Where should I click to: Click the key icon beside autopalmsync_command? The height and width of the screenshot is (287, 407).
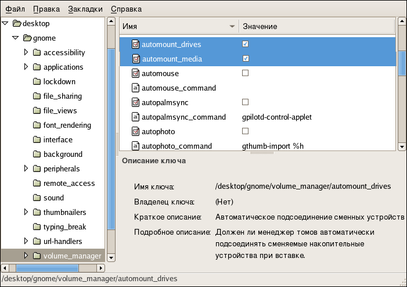[135, 117]
